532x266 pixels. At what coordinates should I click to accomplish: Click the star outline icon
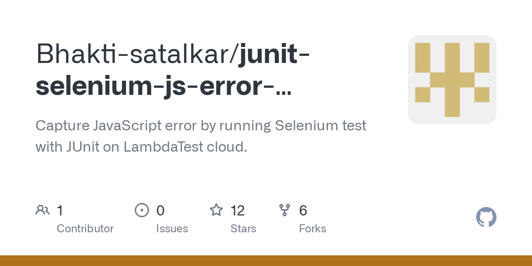click(x=216, y=210)
